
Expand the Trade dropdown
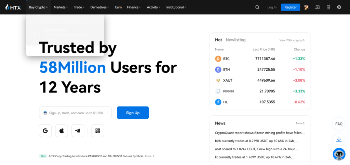[x=79, y=7]
